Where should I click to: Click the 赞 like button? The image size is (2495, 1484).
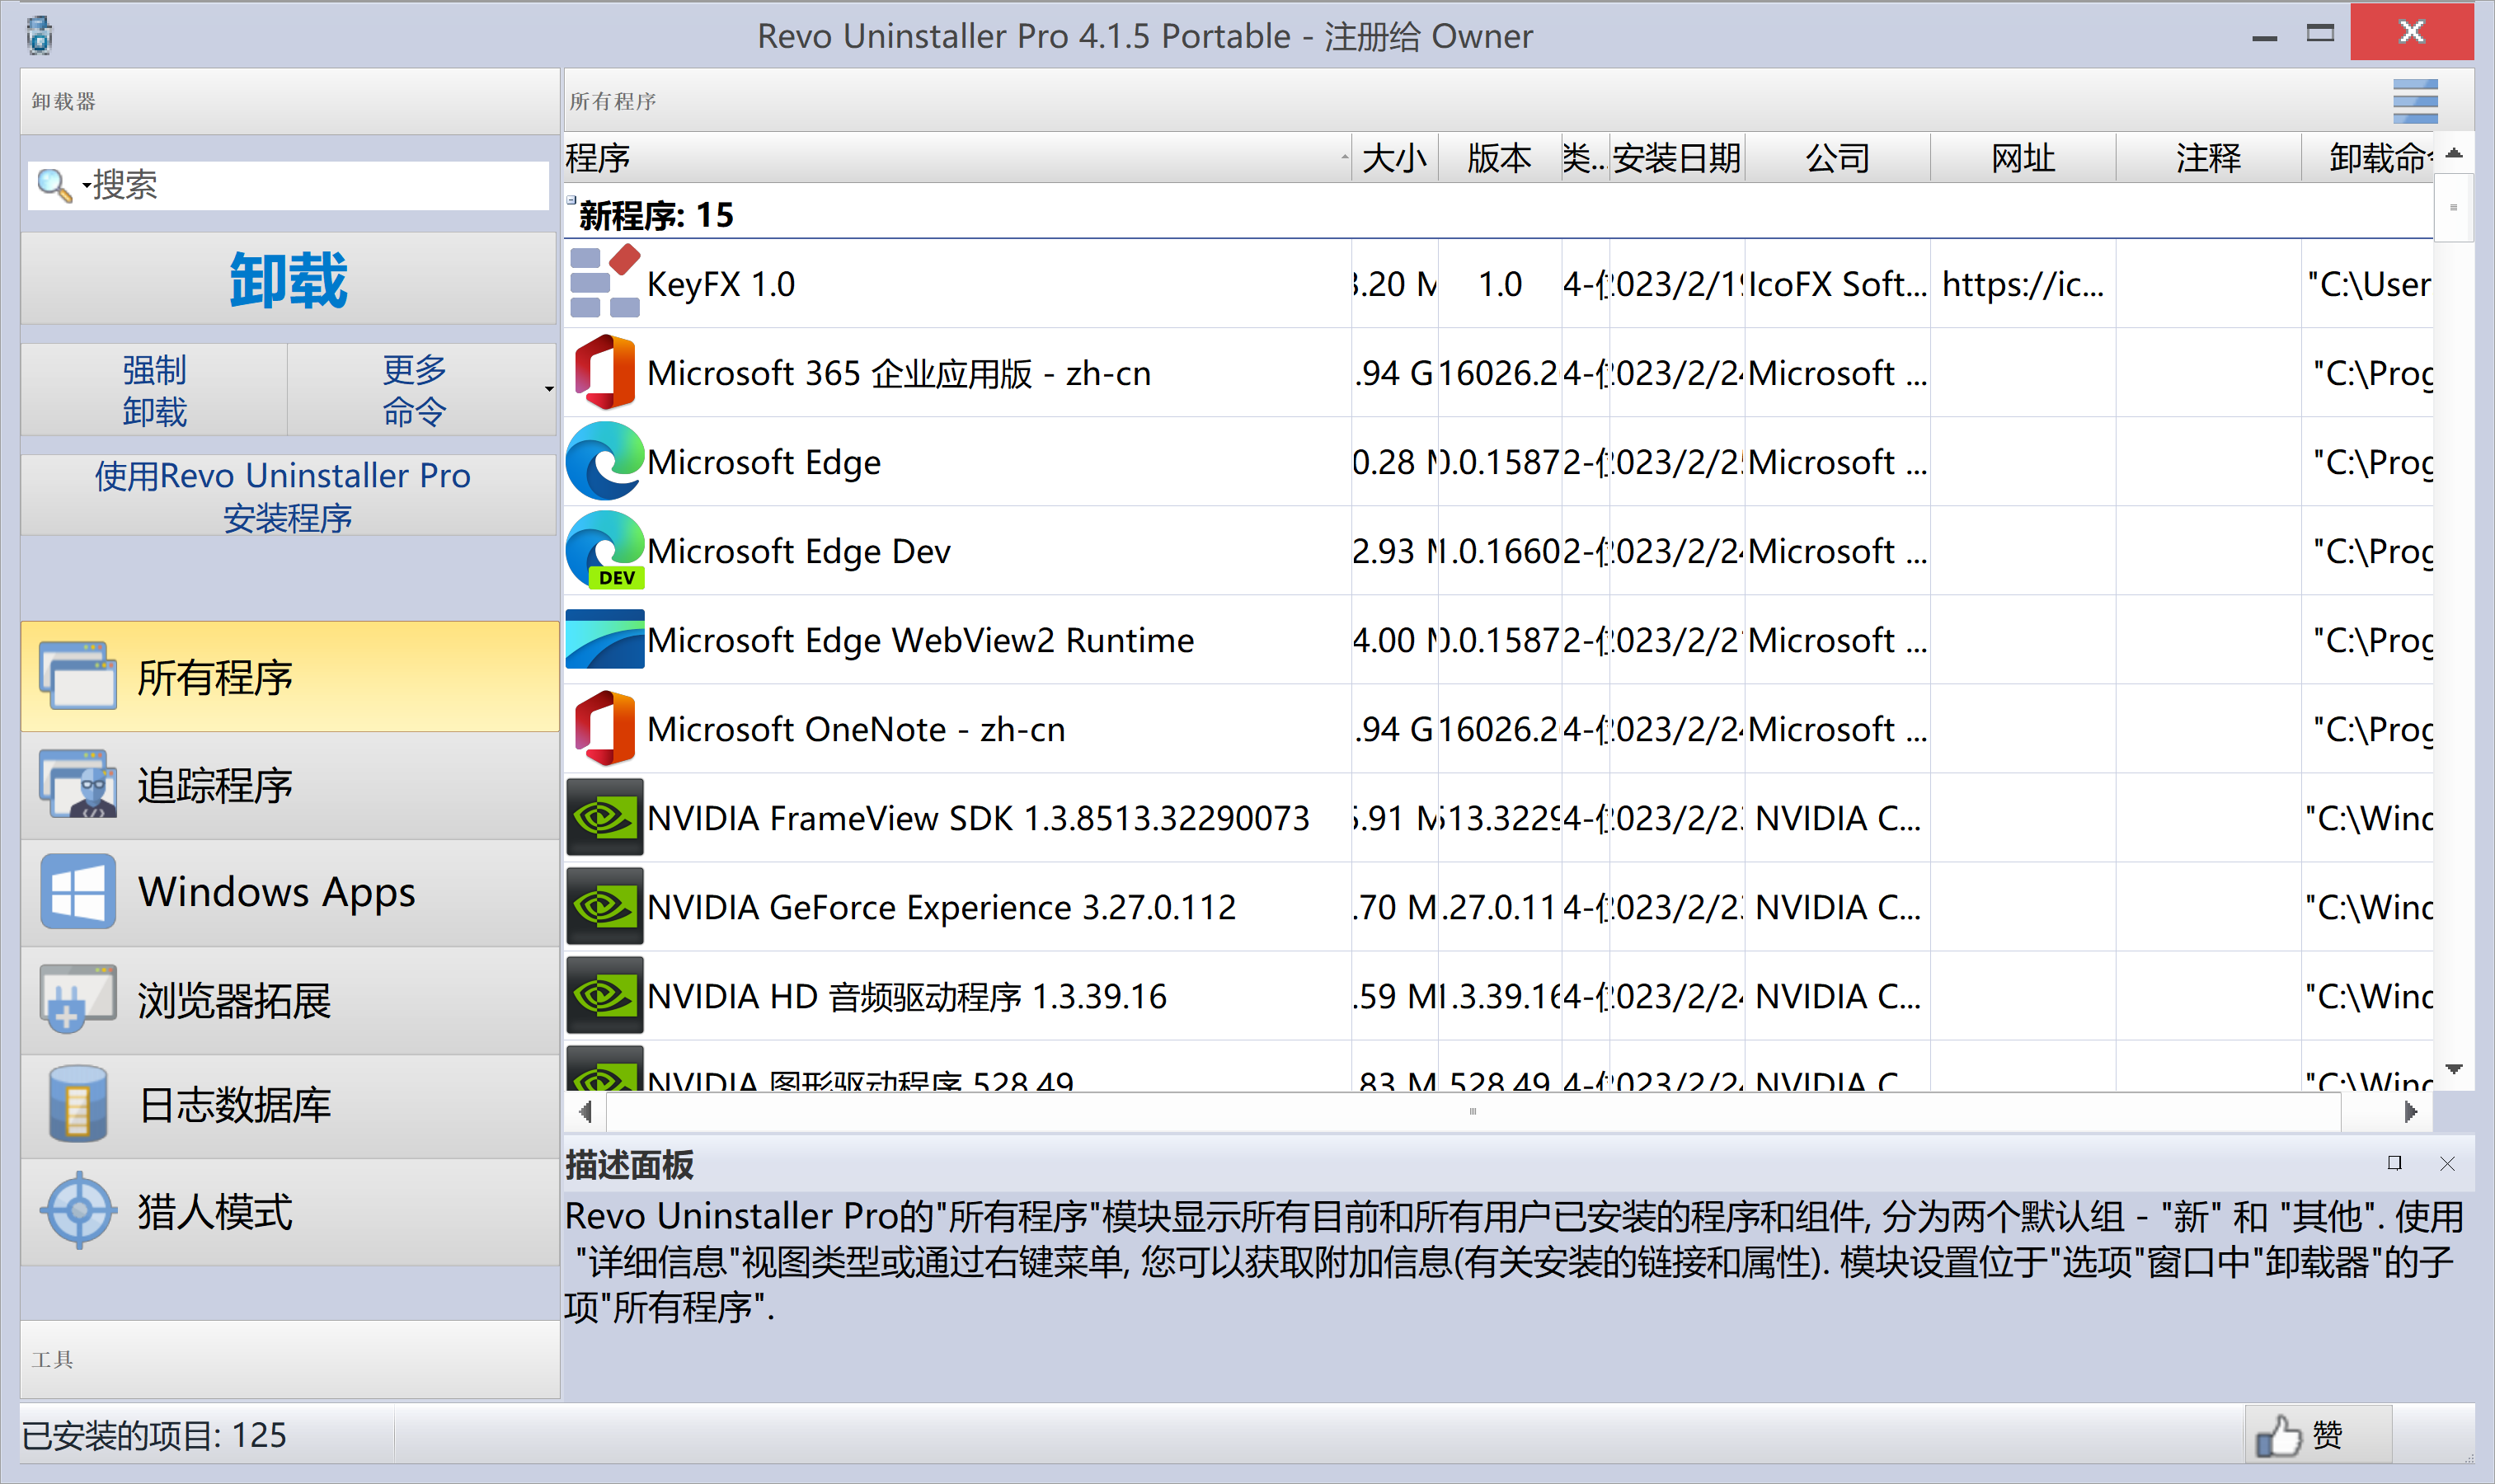[2318, 1435]
